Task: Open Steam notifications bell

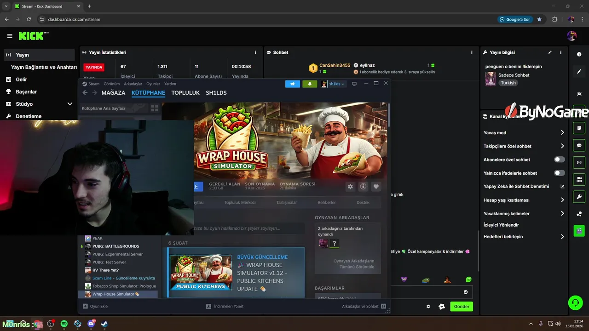Action: click(310, 84)
